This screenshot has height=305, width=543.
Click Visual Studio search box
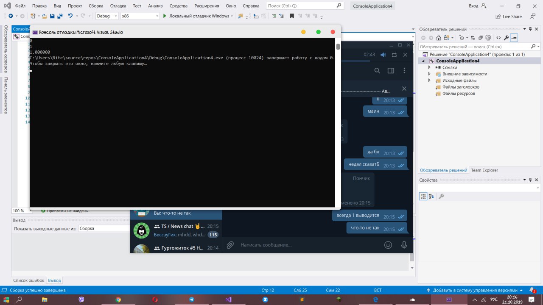[305, 6]
